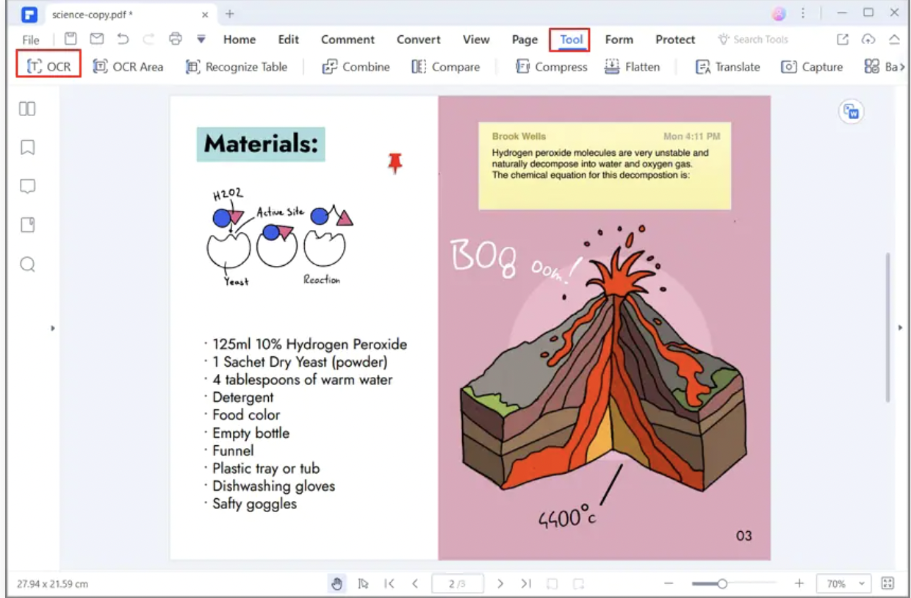This screenshot has width=911, height=598.
Task: Click the page number input field
Action: point(456,584)
